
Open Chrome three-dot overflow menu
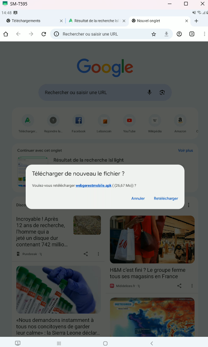(x=204, y=34)
